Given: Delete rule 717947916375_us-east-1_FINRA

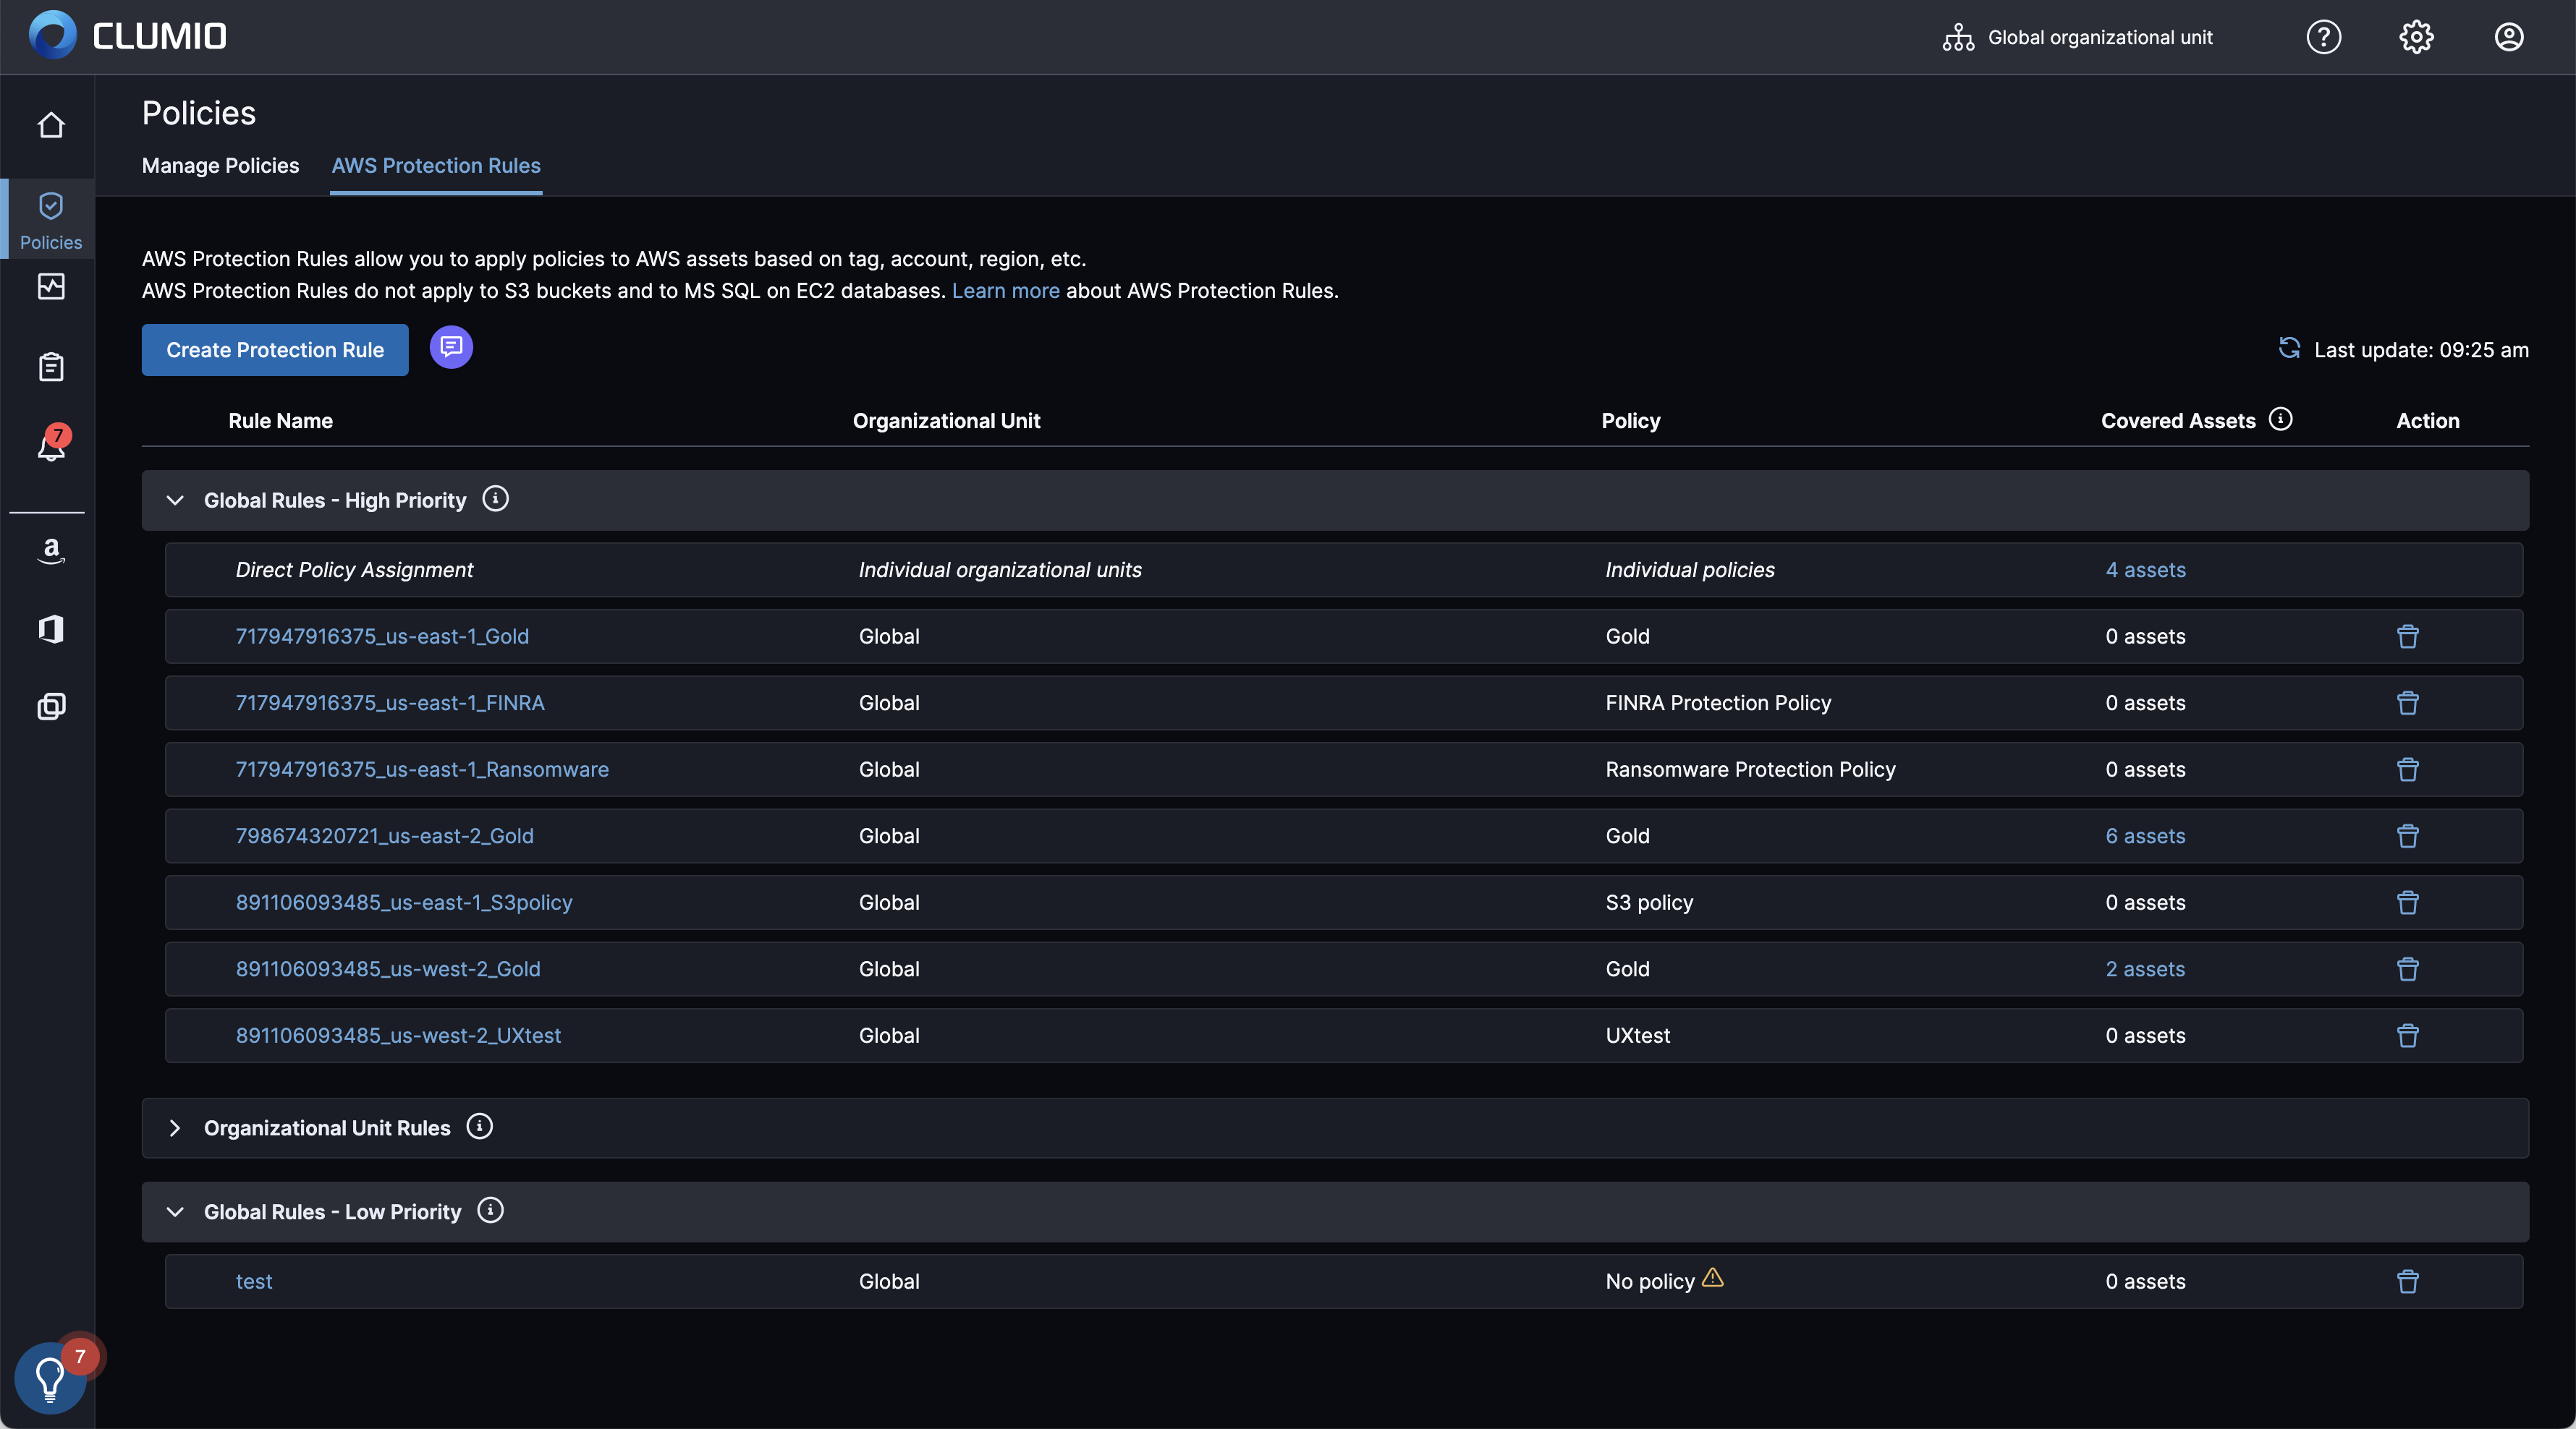Looking at the screenshot, I should (2408, 704).
